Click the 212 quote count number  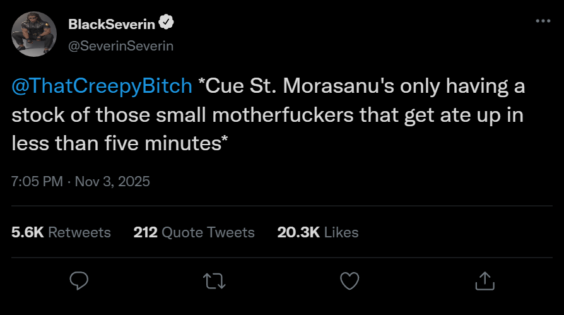[145, 232]
